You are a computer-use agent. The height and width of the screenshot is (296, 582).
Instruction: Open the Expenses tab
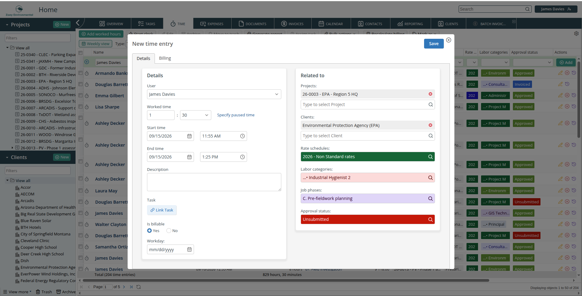tap(212, 24)
